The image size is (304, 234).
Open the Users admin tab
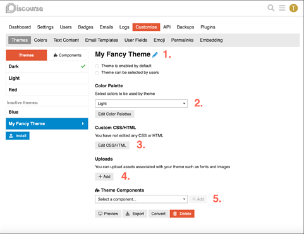point(66,27)
